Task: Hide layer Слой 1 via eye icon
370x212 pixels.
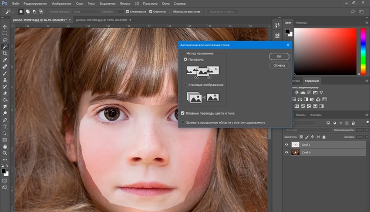Action: click(287, 145)
